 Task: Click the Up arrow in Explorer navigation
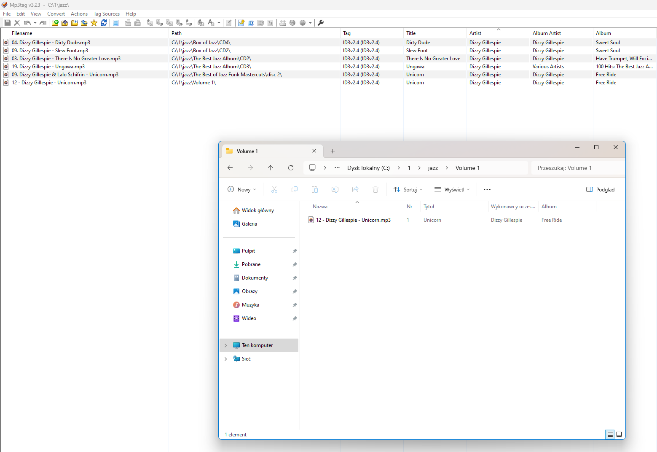pyautogui.click(x=271, y=168)
